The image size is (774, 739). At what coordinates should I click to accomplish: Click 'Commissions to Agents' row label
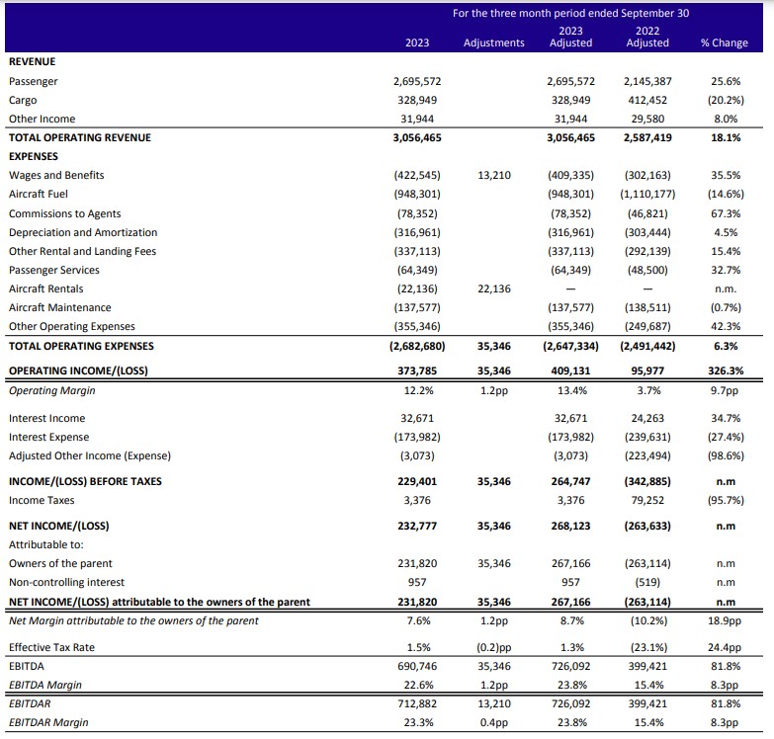coord(64,213)
